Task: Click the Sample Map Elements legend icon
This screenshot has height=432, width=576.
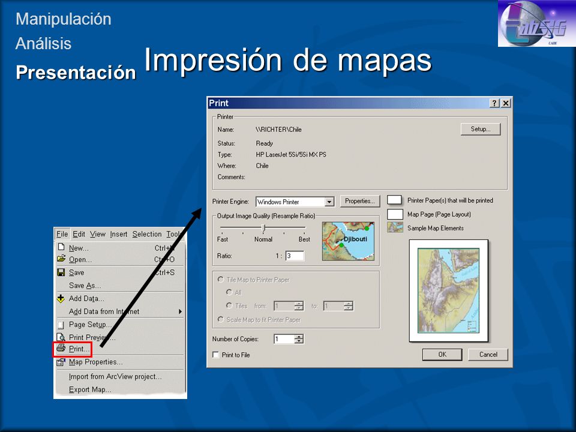Action: click(395, 227)
